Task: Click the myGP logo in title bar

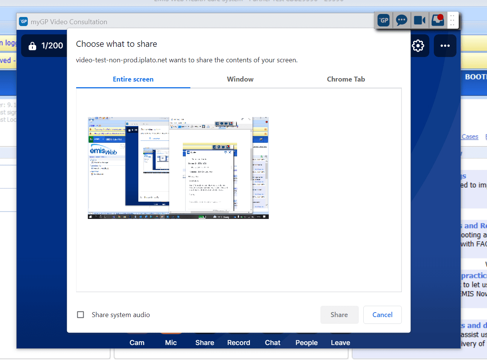Action: (23, 22)
